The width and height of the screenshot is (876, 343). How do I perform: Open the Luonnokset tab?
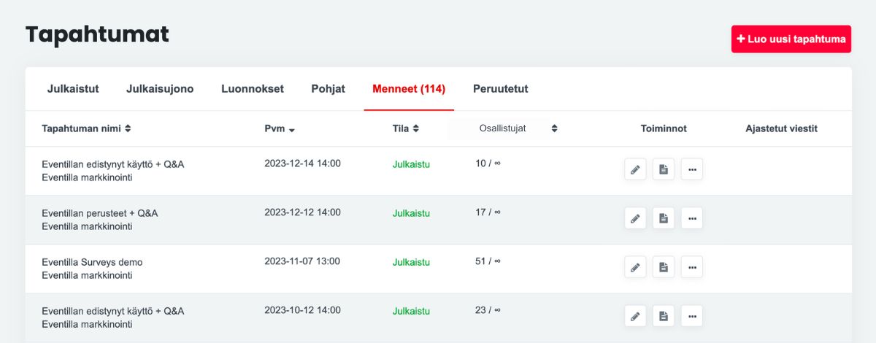(253, 89)
